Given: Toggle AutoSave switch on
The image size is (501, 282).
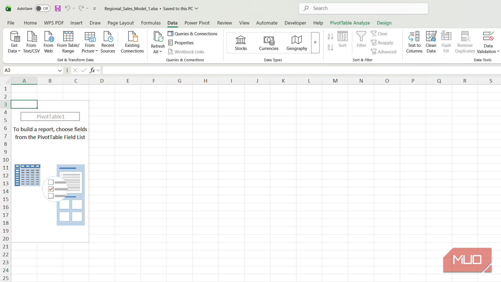Looking at the screenshot, I should (x=43, y=8).
